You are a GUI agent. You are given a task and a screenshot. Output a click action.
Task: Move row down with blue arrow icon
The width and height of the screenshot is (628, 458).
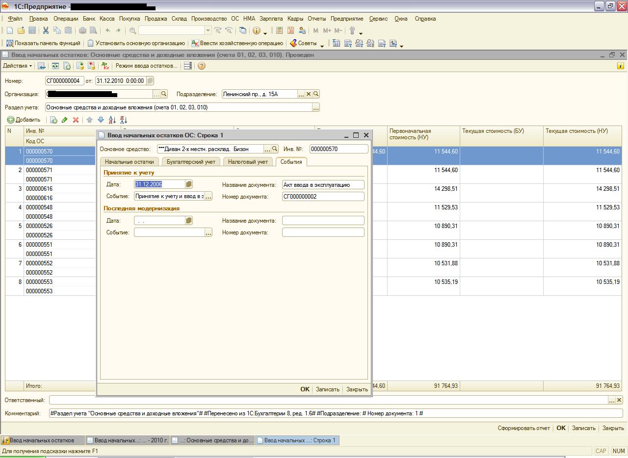(101, 120)
